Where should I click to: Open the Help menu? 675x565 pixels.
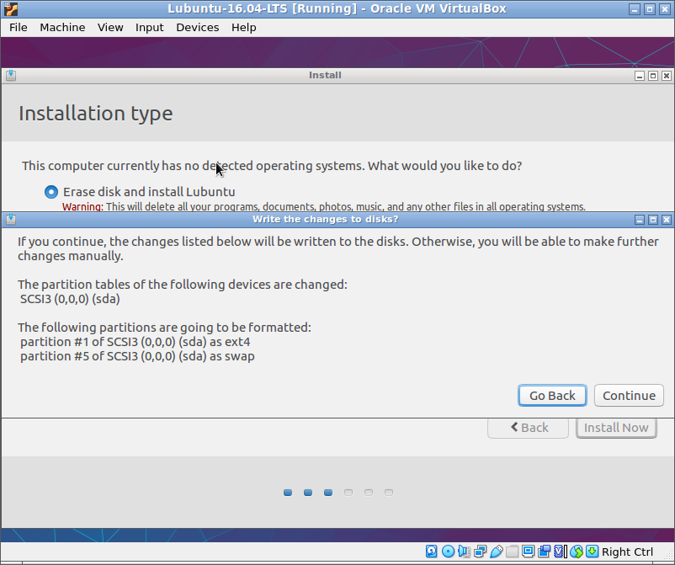(243, 27)
